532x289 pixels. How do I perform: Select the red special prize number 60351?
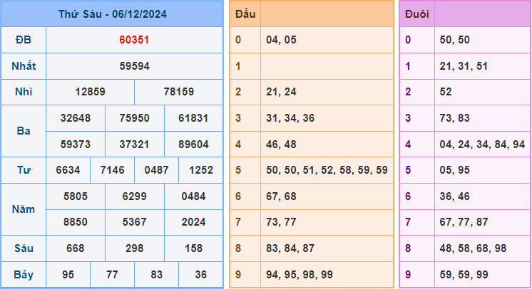click(134, 40)
